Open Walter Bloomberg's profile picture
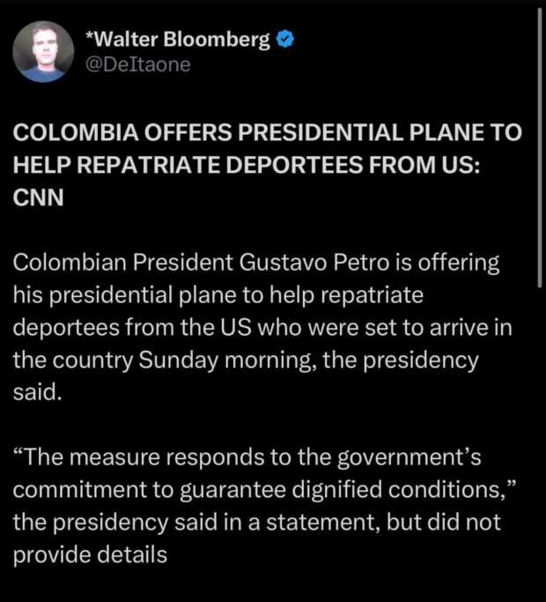 (x=44, y=52)
